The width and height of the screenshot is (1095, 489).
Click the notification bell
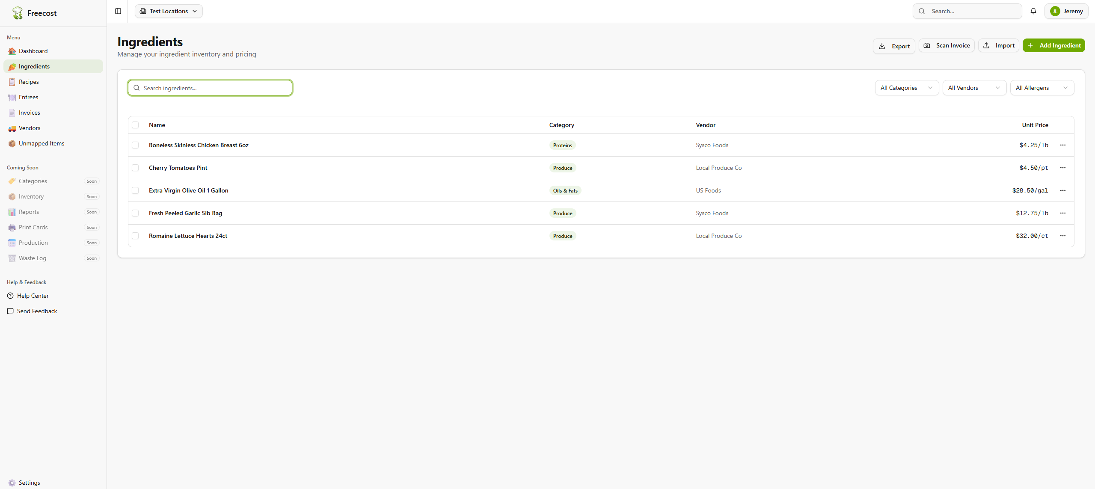click(x=1033, y=11)
